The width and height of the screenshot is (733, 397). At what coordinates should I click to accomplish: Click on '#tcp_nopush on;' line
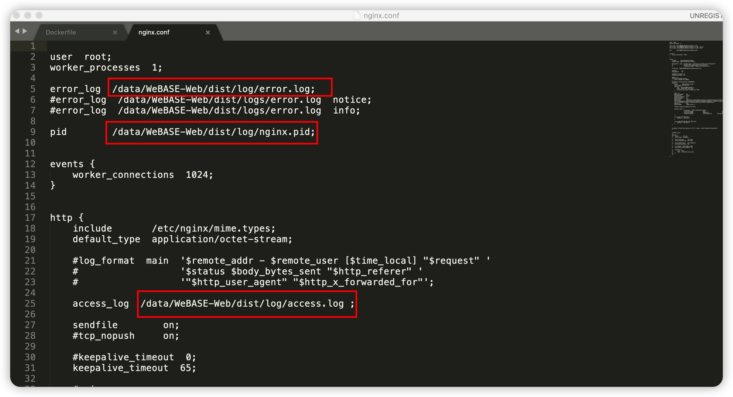click(x=126, y=336)
